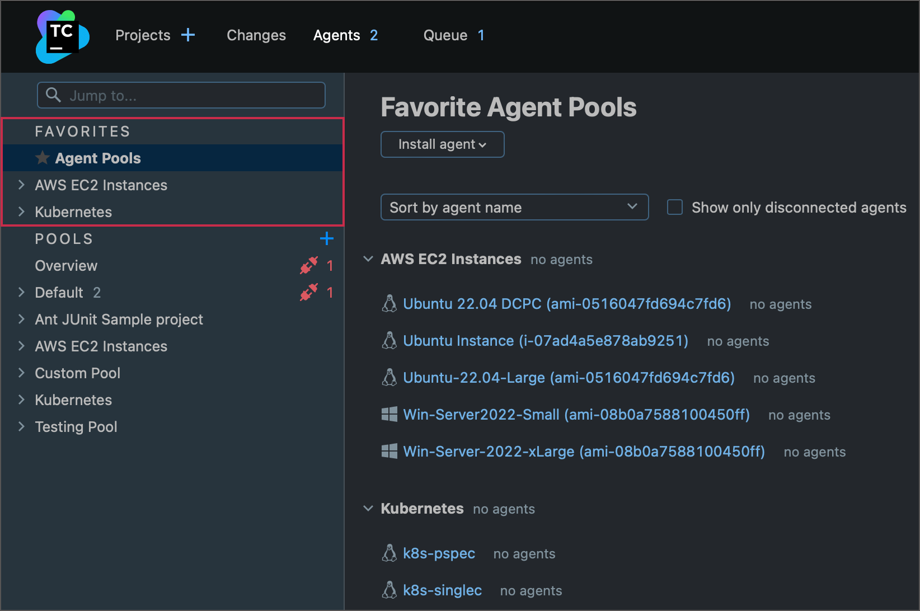This screenshot has width=920, height=611.
Task: Click the plus icon to add a new pool
Action: pyautogui.click(x=327, y=238)
